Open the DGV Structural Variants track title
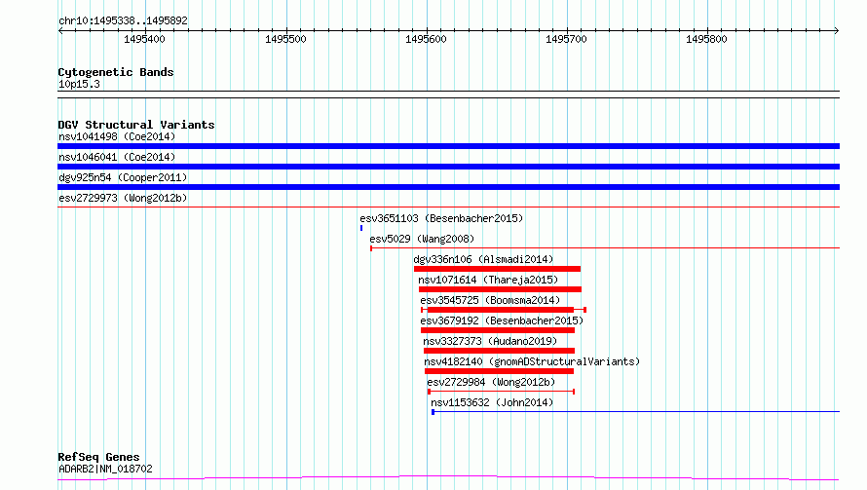This screenshot has height=490, width=867. pos(136,125)
